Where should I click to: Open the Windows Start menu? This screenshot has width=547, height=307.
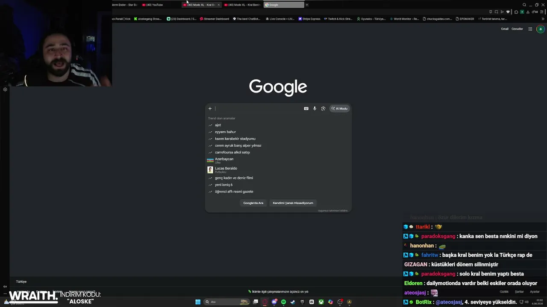pyautogui.click(x=198, y=302)
